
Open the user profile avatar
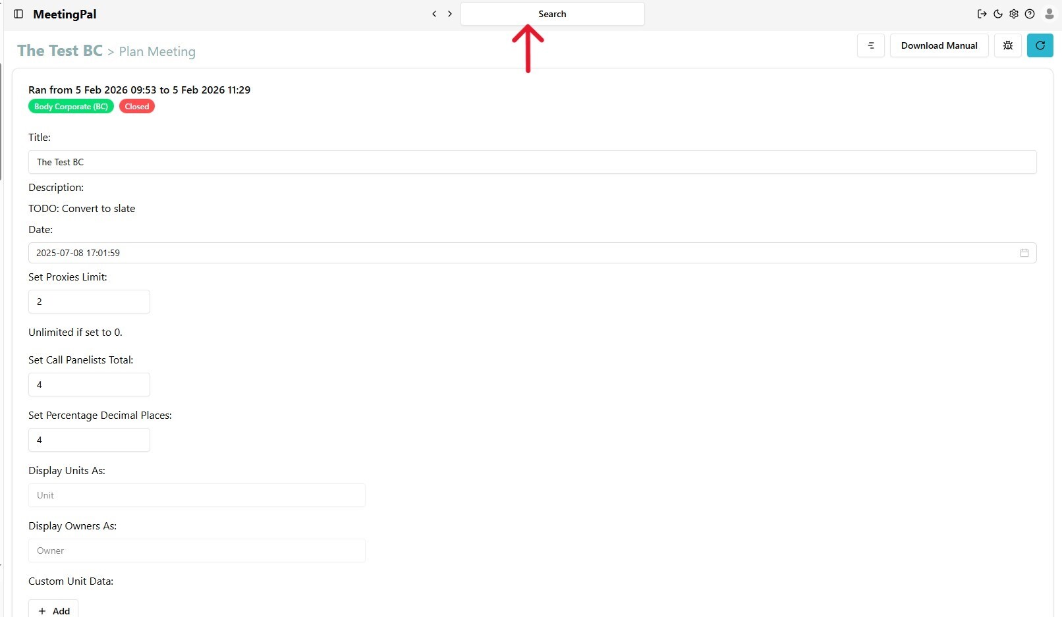pyautogui.click(x=1049, y=14)
